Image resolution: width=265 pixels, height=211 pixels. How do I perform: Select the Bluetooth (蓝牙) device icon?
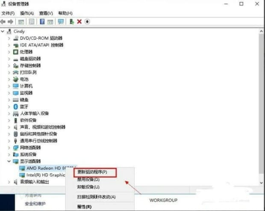16,106
